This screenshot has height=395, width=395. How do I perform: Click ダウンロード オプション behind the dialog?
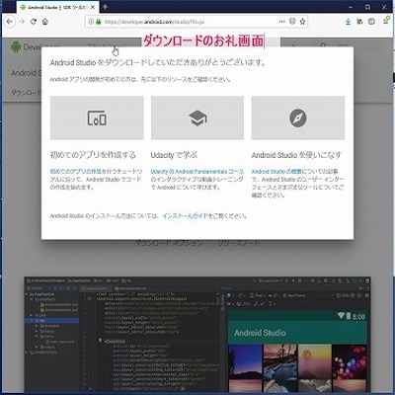[169, 244]
